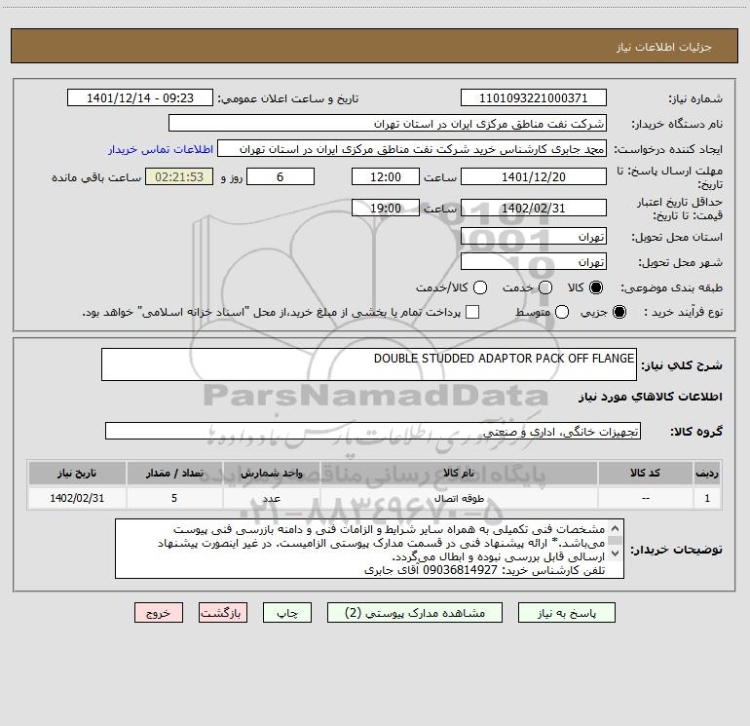Click the شرح کلی نیاز label
Image resolution: width=750 pixels, height=726 pixels.
coord(682,365)
